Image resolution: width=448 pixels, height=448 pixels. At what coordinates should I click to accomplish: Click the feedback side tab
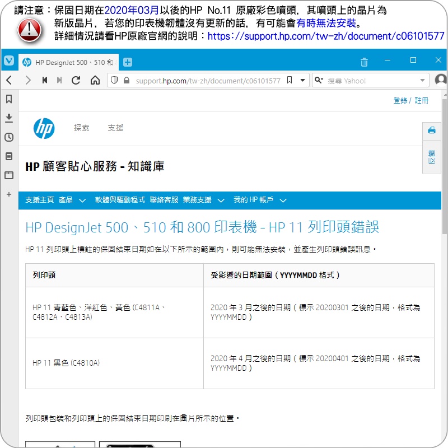432,157
